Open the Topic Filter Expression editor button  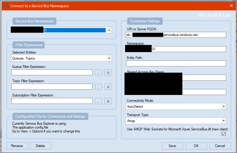tap(99, 87)
